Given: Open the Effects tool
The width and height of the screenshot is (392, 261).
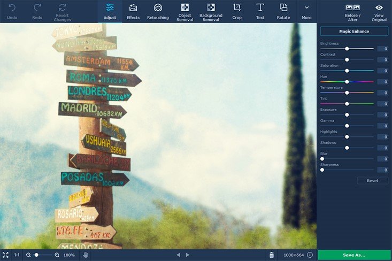Looking at the screenshot, I should pyautogui.click(x=133, y=12).
